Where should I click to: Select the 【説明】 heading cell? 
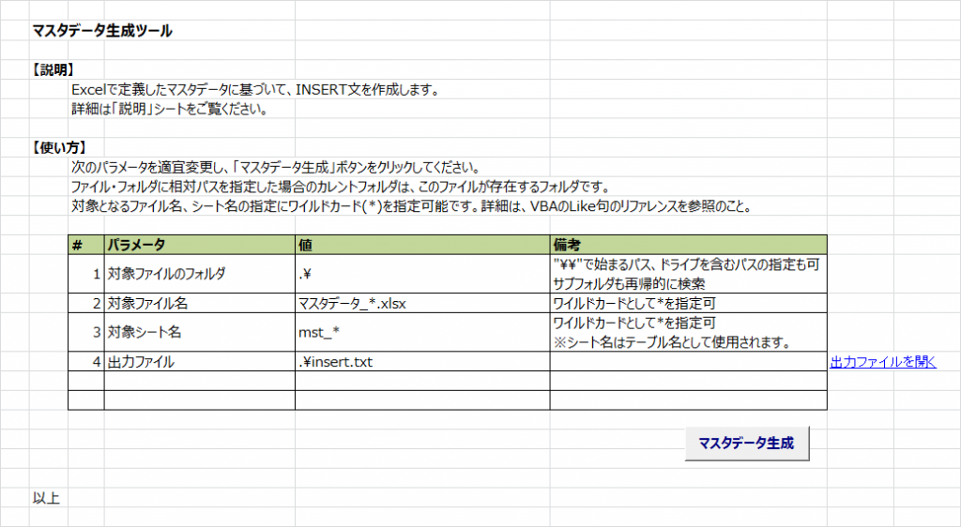(x=53, y=69)
